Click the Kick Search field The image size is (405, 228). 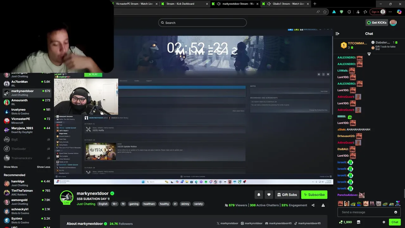[x=202, y=22]
